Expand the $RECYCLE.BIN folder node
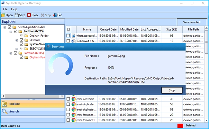 [x=17, y=49]
